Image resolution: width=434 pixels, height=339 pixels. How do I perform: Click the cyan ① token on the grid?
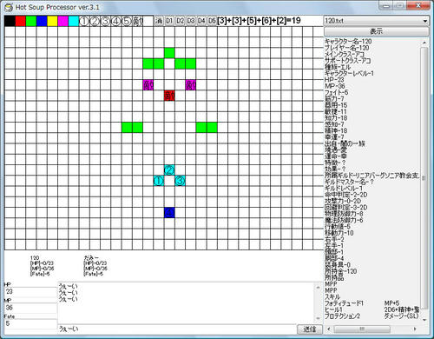coord(159,181)
